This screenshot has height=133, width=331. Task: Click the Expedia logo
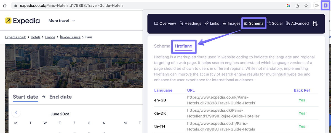(x=22, y=21)
